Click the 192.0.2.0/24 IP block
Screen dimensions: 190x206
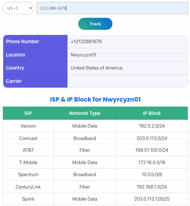[152, 126]
